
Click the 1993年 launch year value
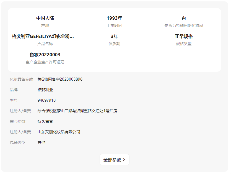pyautogui.click(x=114, y=18)
